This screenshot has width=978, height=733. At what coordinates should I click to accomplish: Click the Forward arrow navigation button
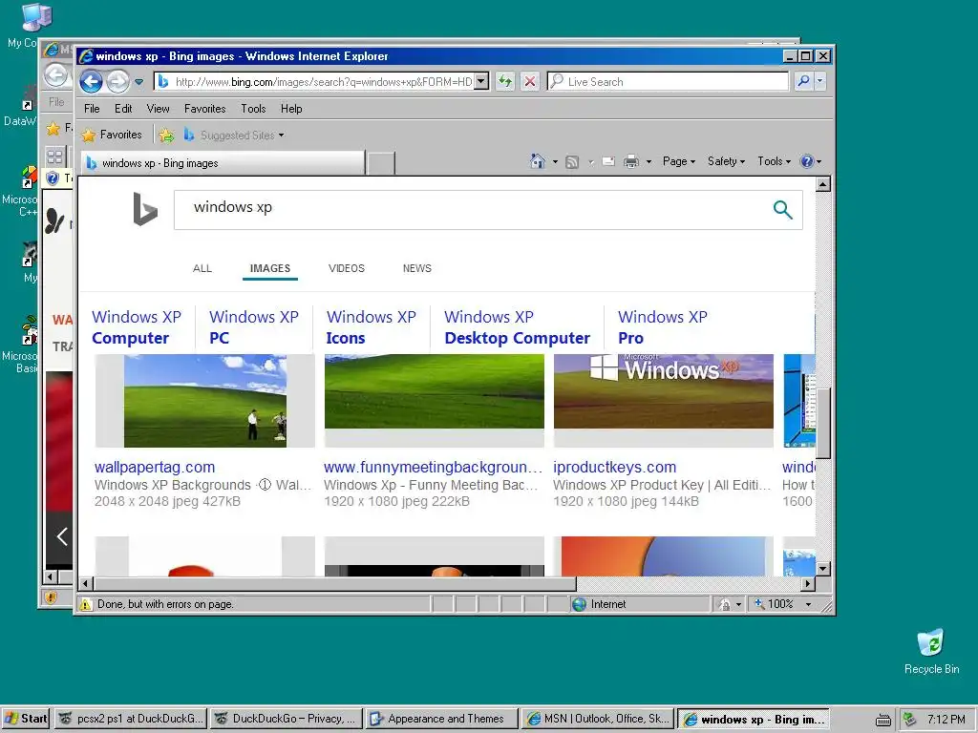(117, 81)
